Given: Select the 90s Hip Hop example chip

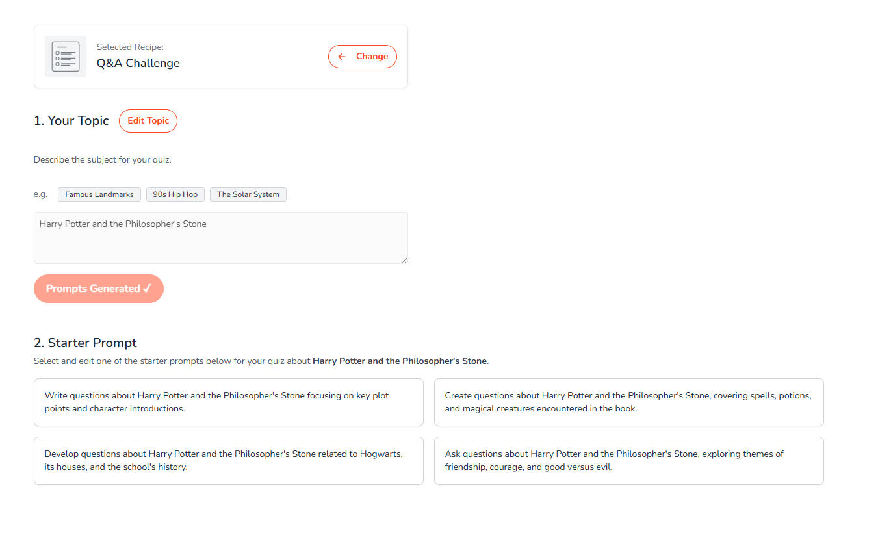Looking at the screenshot, I should coord(175,194).
